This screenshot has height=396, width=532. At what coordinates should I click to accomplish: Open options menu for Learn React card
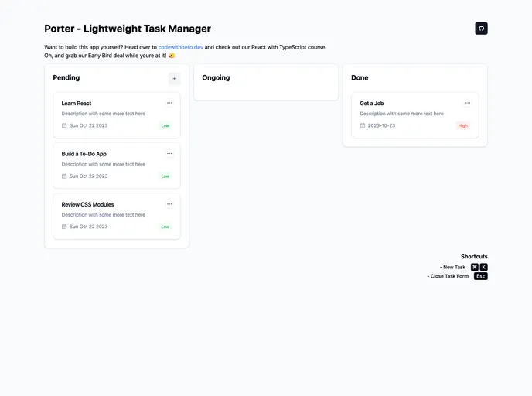click(x=169, y=103)
